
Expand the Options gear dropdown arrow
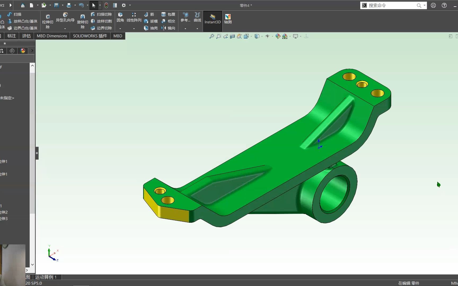coord(130,5)
